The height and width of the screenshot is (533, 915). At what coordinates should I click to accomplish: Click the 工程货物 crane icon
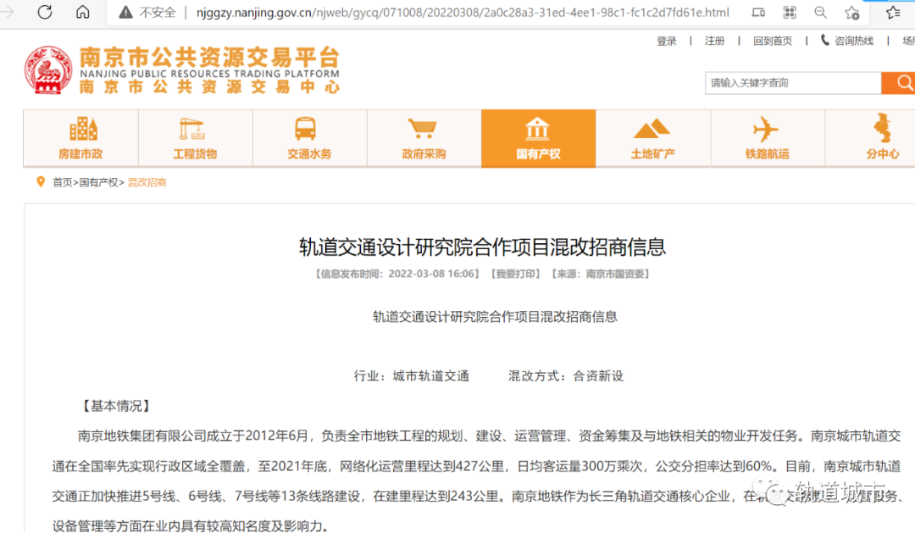click(192, 129)
